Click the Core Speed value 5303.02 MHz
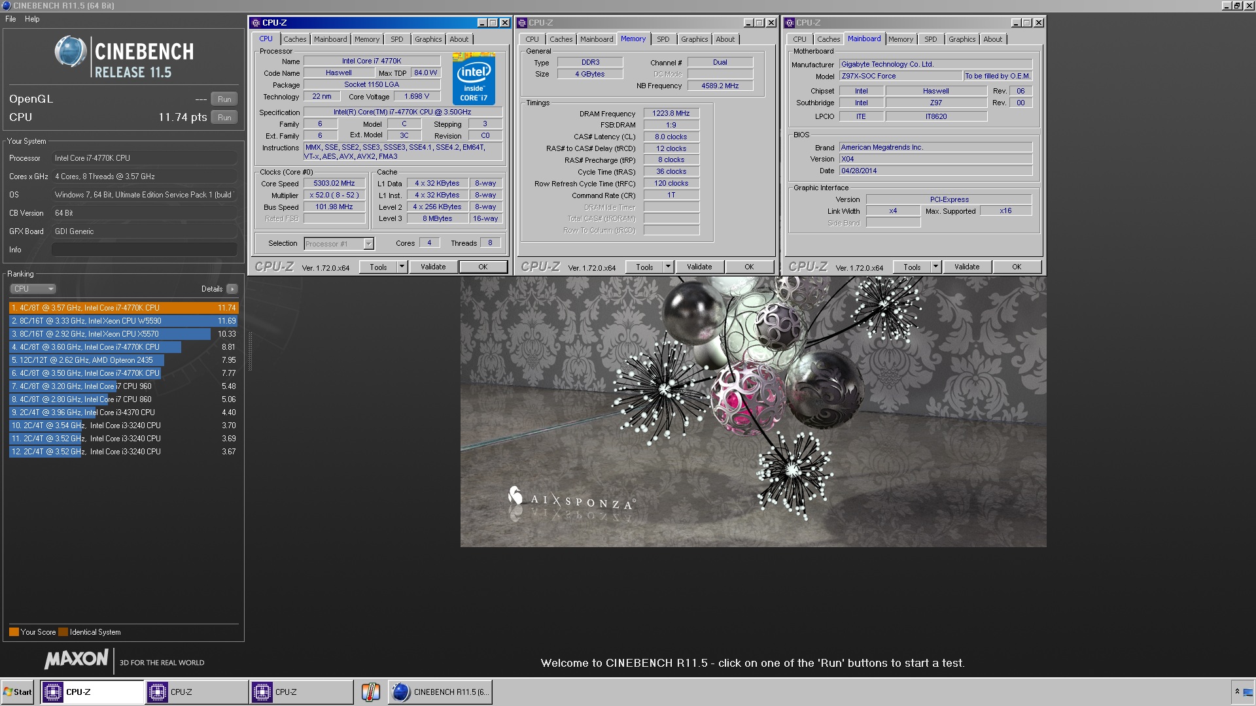1256x706 pixels. click(334, 184)
